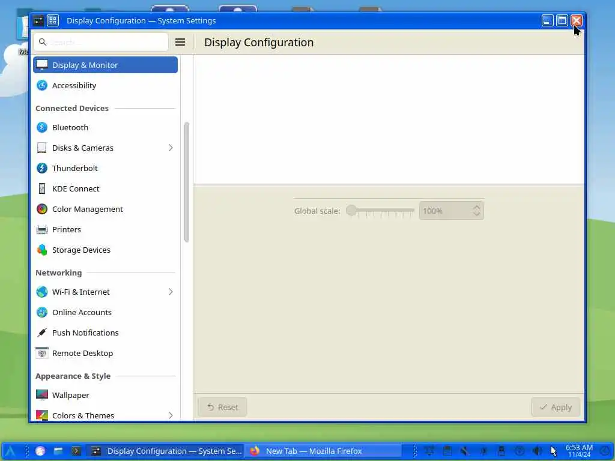
Task: Click the Display Configuration page title
Action: [259, 43]
